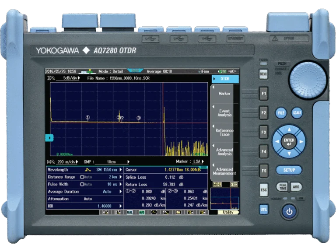The image size is (336, 252).
Task: Click the SCALE round button
Action: coord(297,113)
